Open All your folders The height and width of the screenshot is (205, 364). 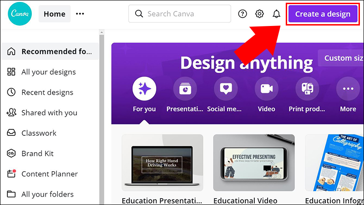(47, 195)
